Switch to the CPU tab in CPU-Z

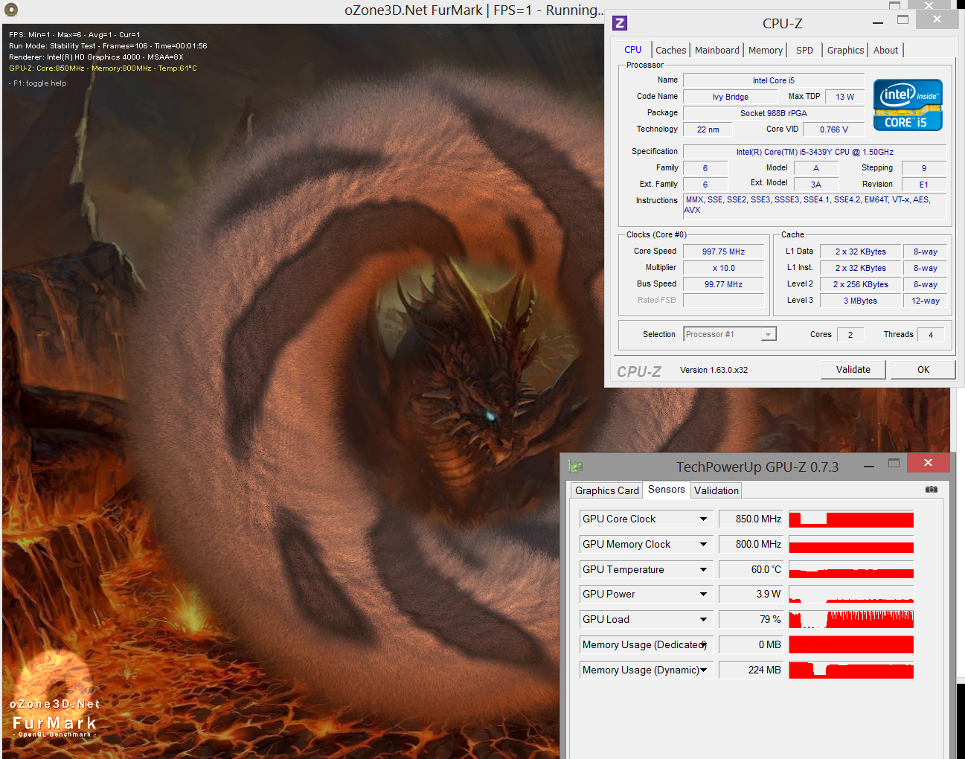(633, 50)
